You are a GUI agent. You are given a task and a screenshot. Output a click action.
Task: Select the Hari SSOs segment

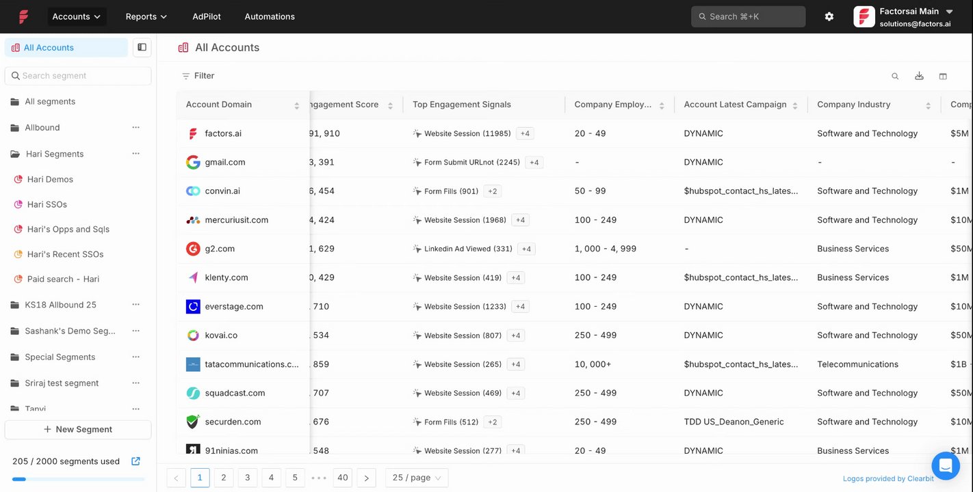[47, 204]
